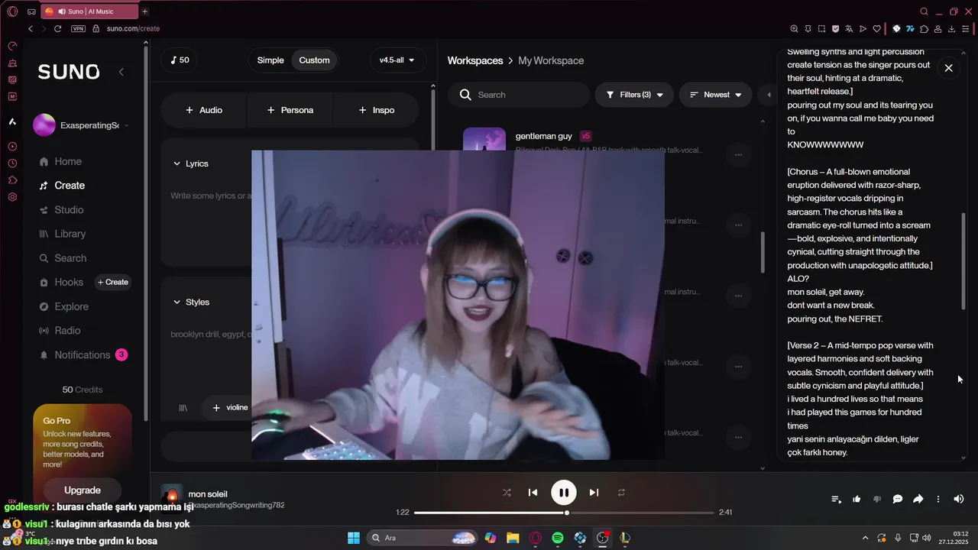Open a new browser tab
Viewport: 978px width, 550px height.
pos(144,11)
